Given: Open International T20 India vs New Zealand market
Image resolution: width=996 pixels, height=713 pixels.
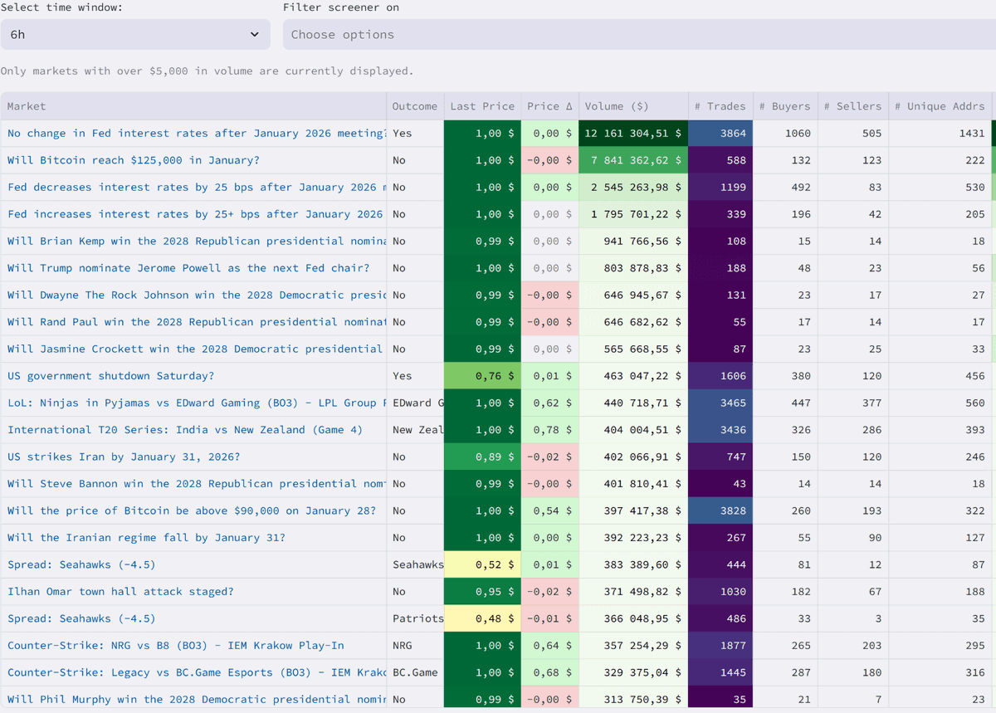Looking at the screenshot, I should point(185,430).
